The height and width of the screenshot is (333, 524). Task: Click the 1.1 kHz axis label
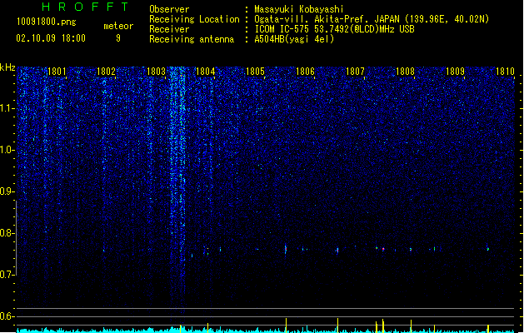[x=7, y=108]
